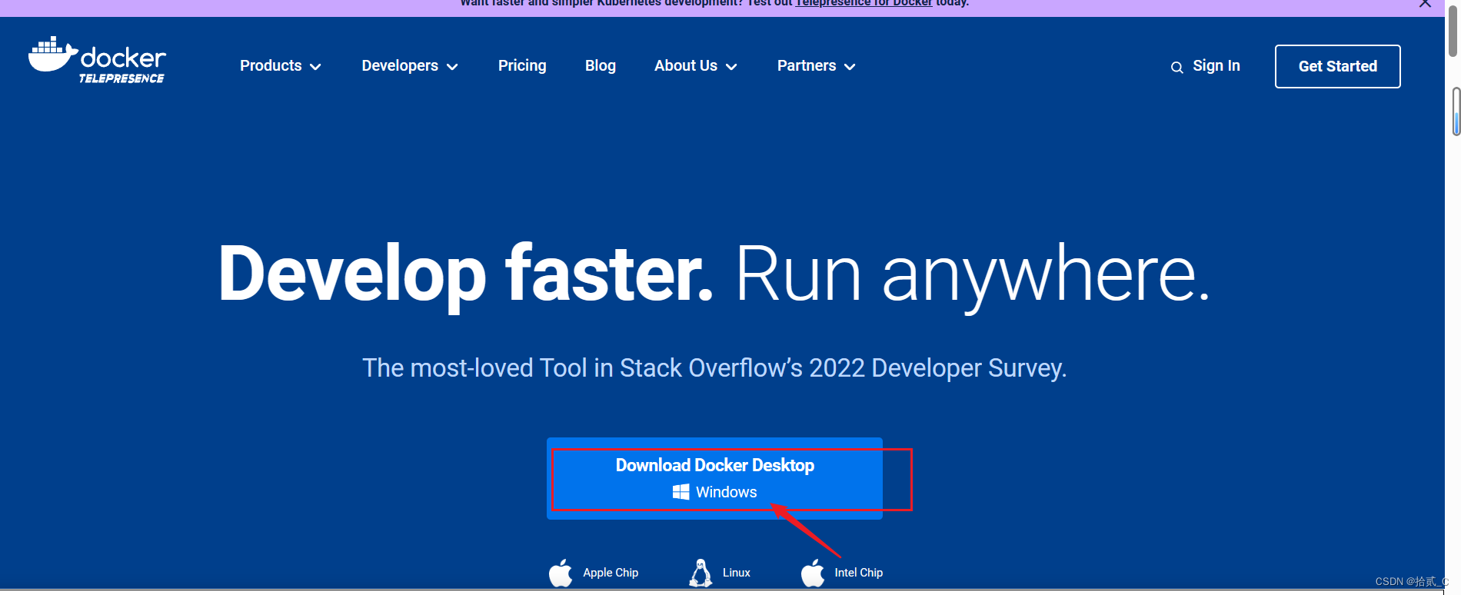1461x595 pixels.
Task: Choose the Intel Chip download link
Action: 842,573
